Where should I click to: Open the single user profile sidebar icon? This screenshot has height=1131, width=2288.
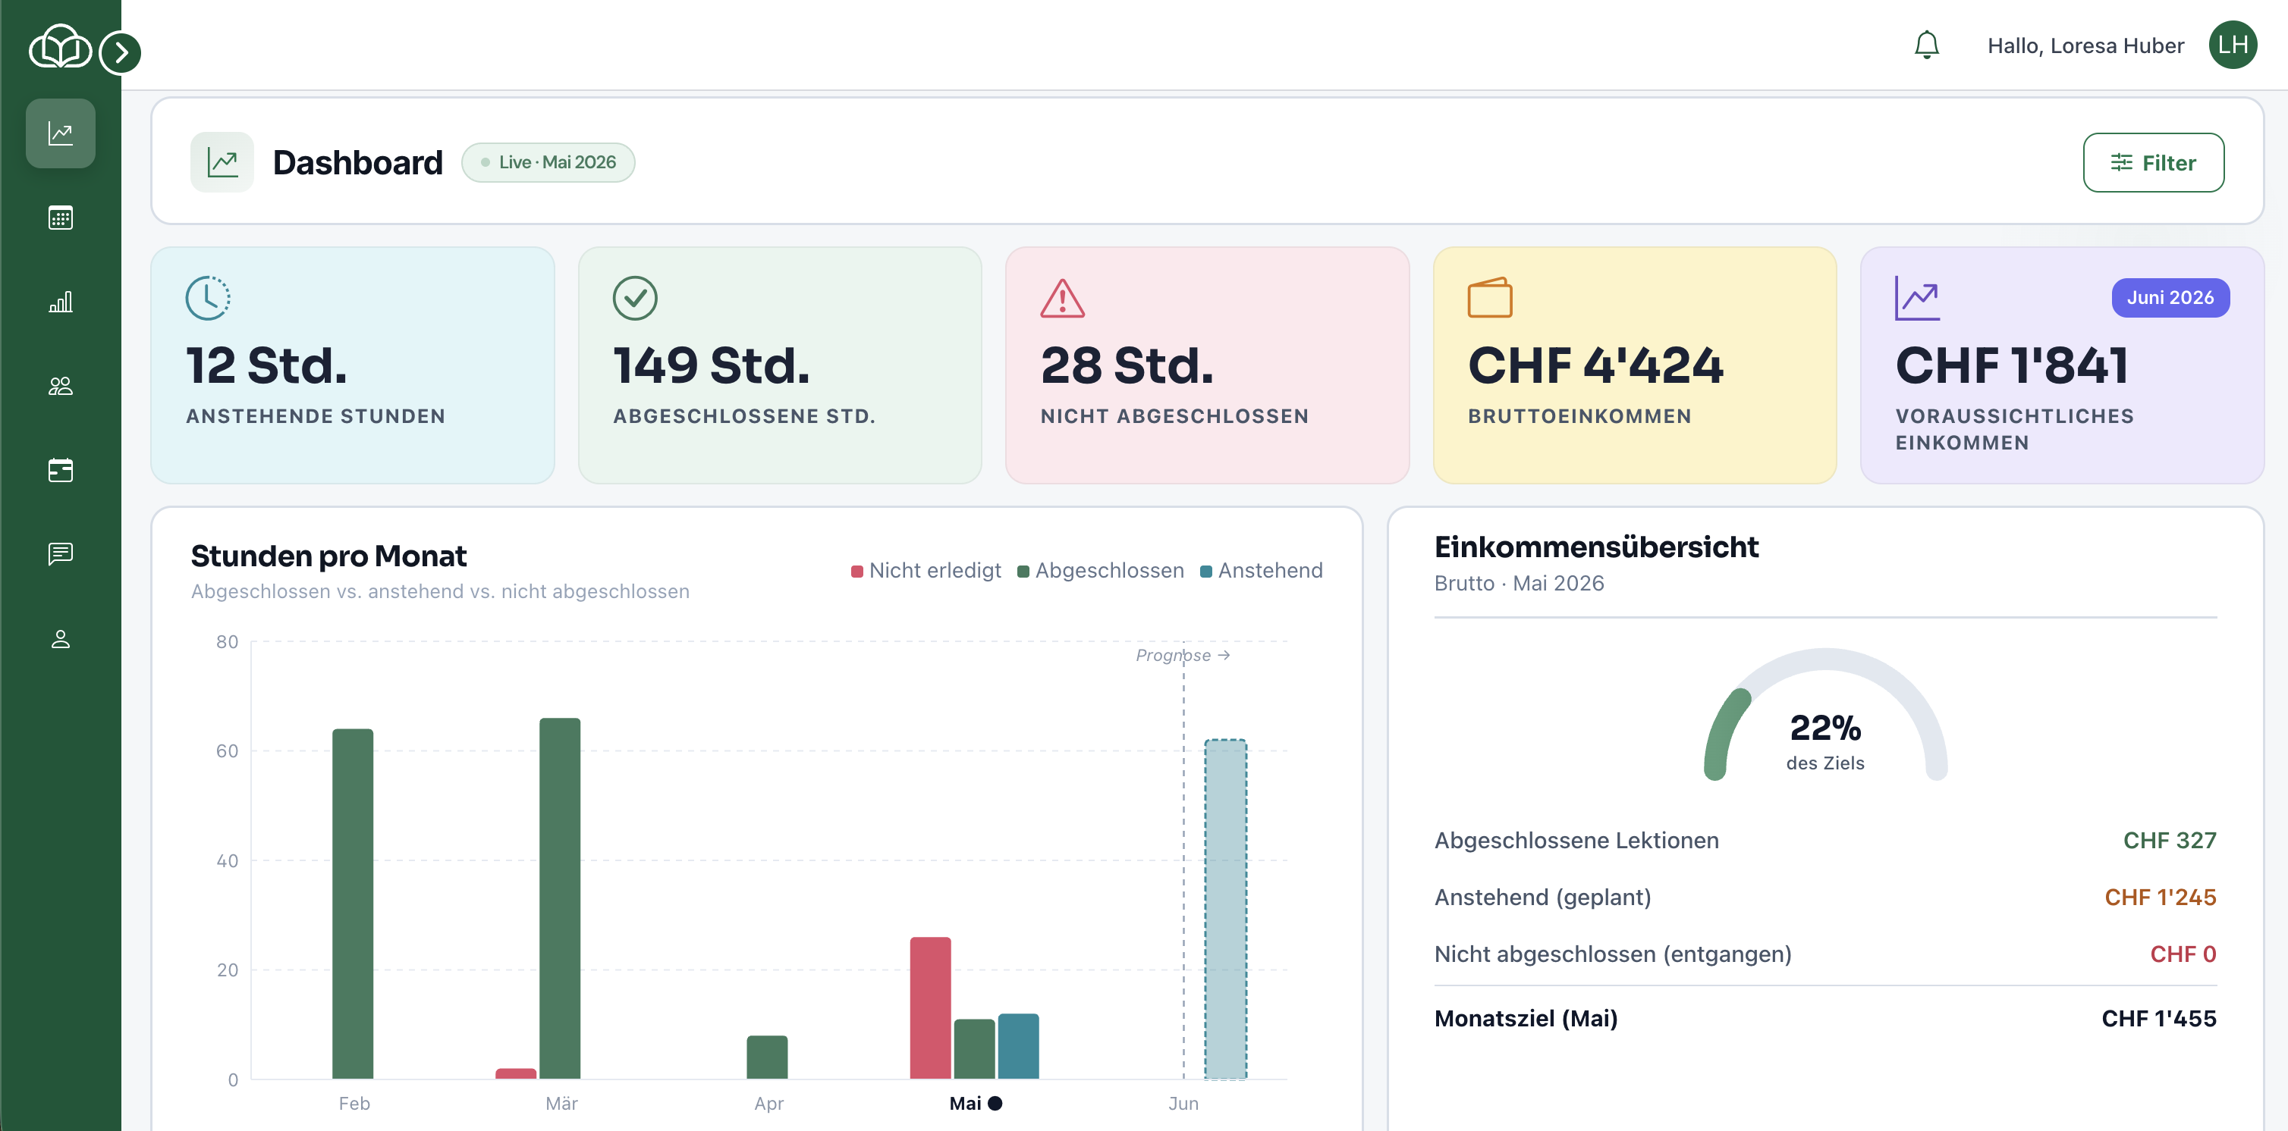pos(61,639)
